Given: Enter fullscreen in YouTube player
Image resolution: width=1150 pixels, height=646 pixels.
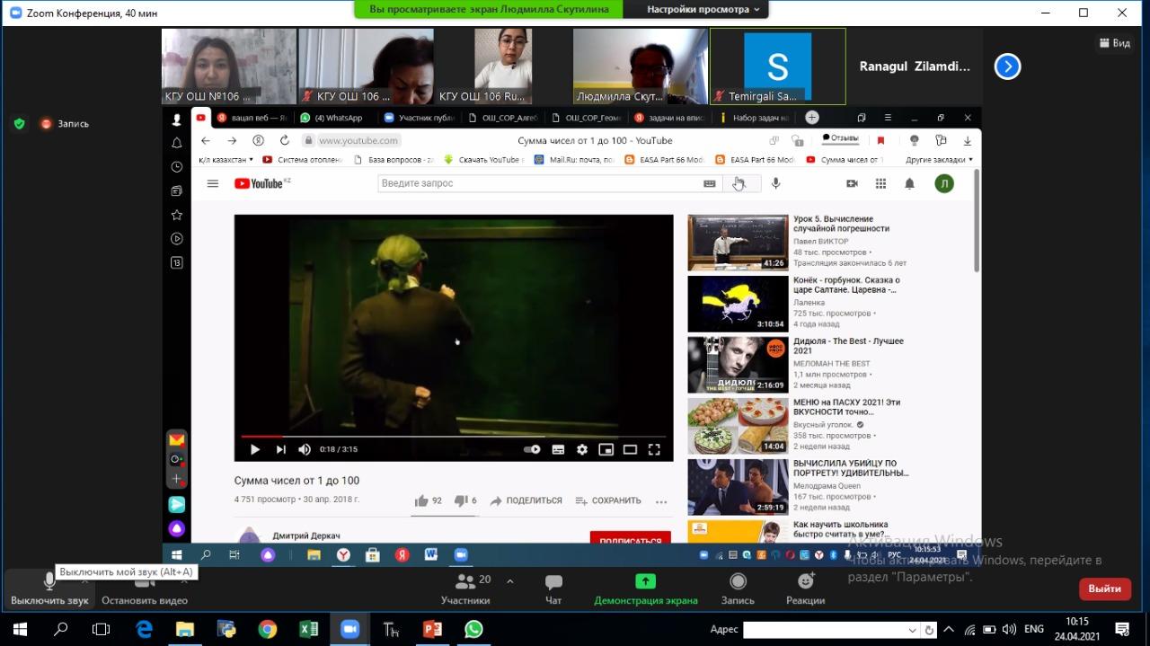Looking at the screenshot, I should [x=654, y=449].
